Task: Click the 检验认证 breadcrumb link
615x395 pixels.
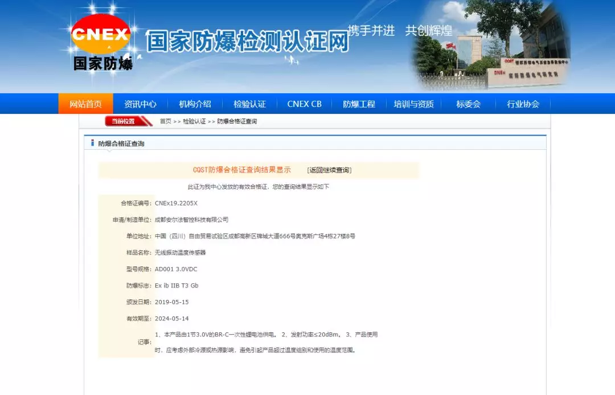Action: [194, 121]
